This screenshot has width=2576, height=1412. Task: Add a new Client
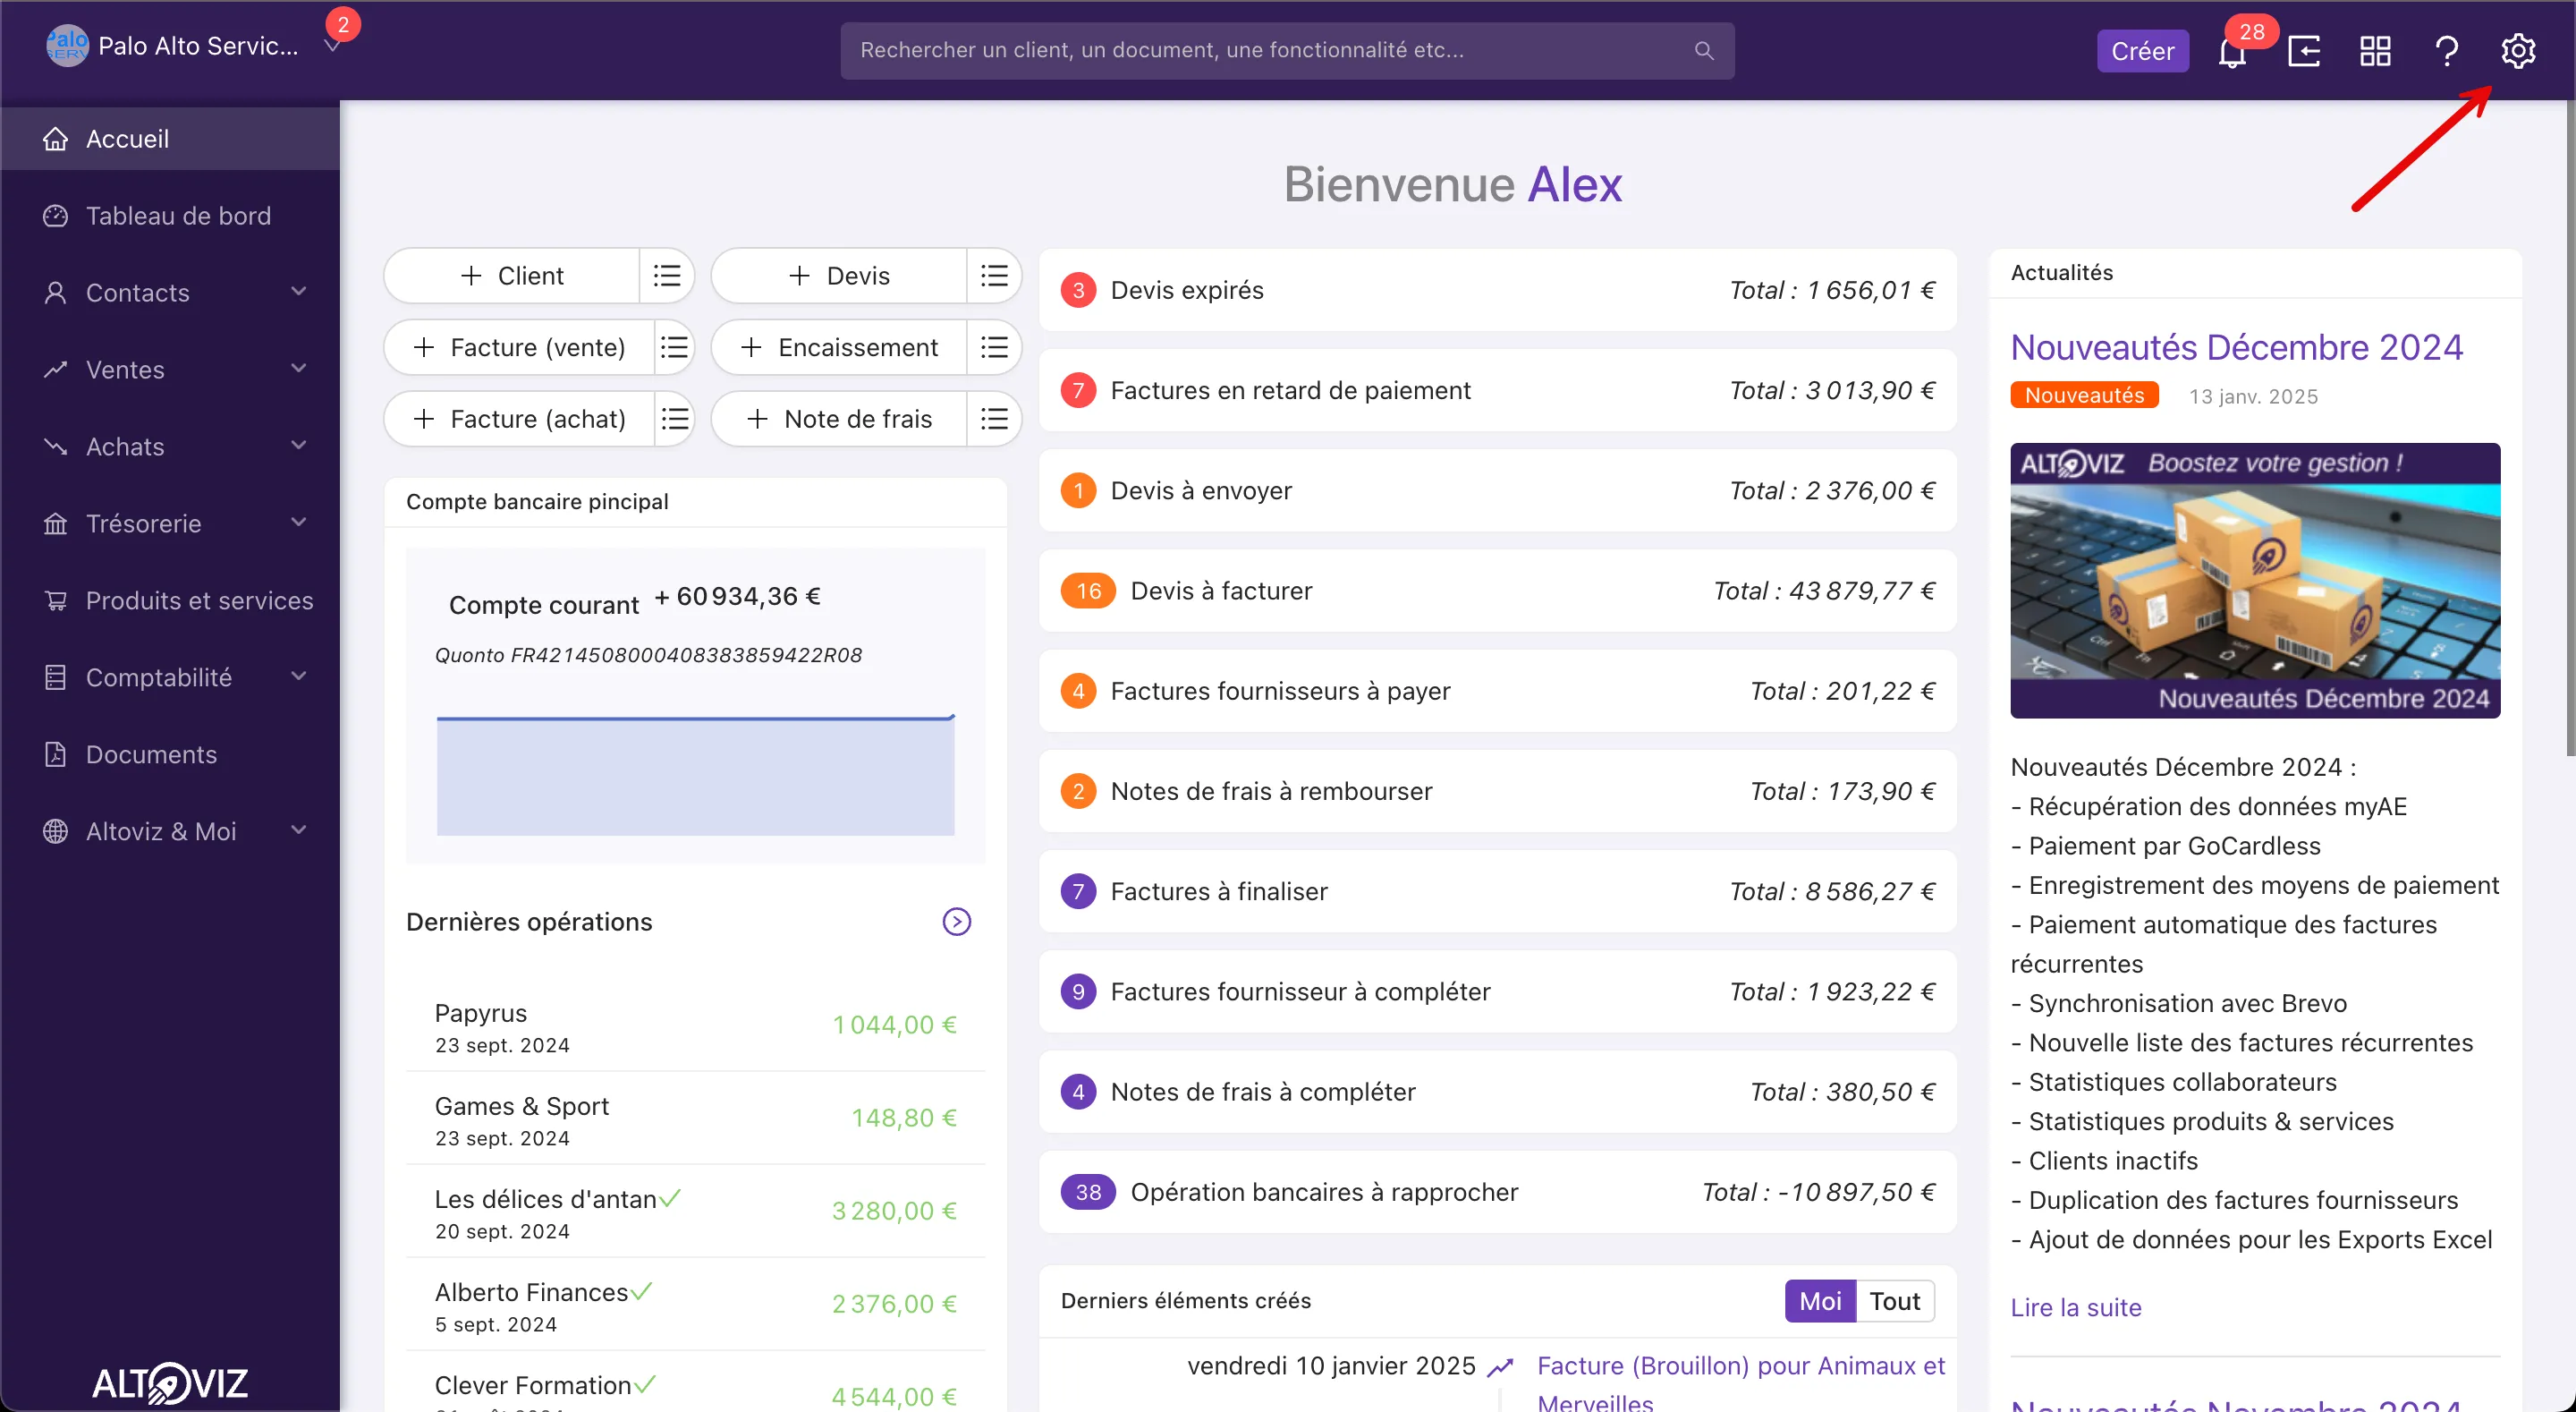coord(512,276)
